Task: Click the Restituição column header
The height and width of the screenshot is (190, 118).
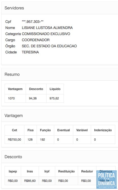Action: (66, 171)
